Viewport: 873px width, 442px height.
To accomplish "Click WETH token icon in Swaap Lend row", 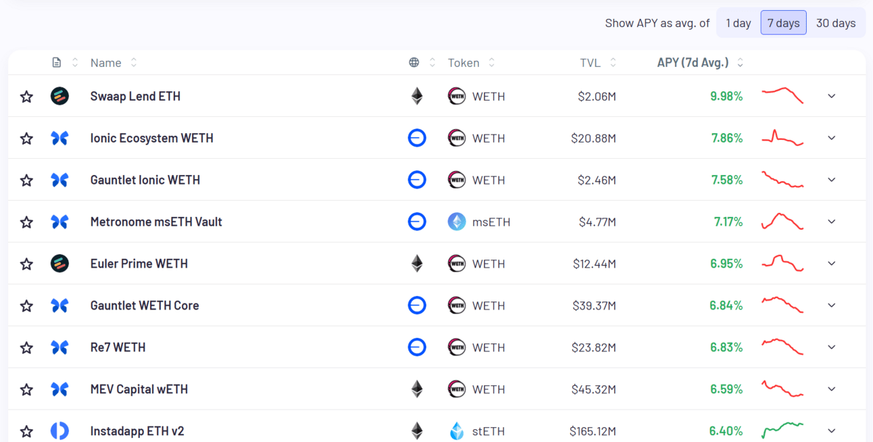I will pyautogui.click(x=457, y=96).
